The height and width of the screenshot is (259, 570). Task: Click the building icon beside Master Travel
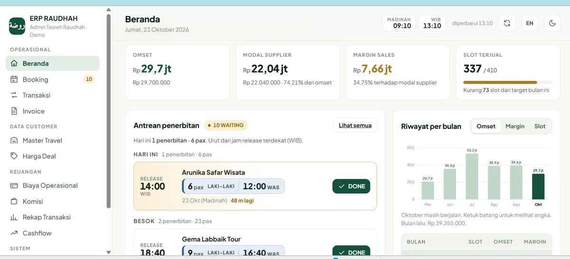[14, 140]
